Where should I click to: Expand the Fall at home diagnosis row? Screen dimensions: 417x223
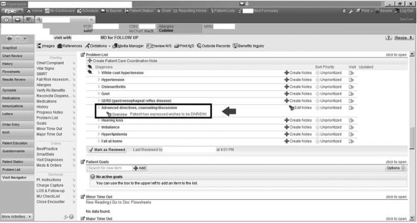point(99,141)
